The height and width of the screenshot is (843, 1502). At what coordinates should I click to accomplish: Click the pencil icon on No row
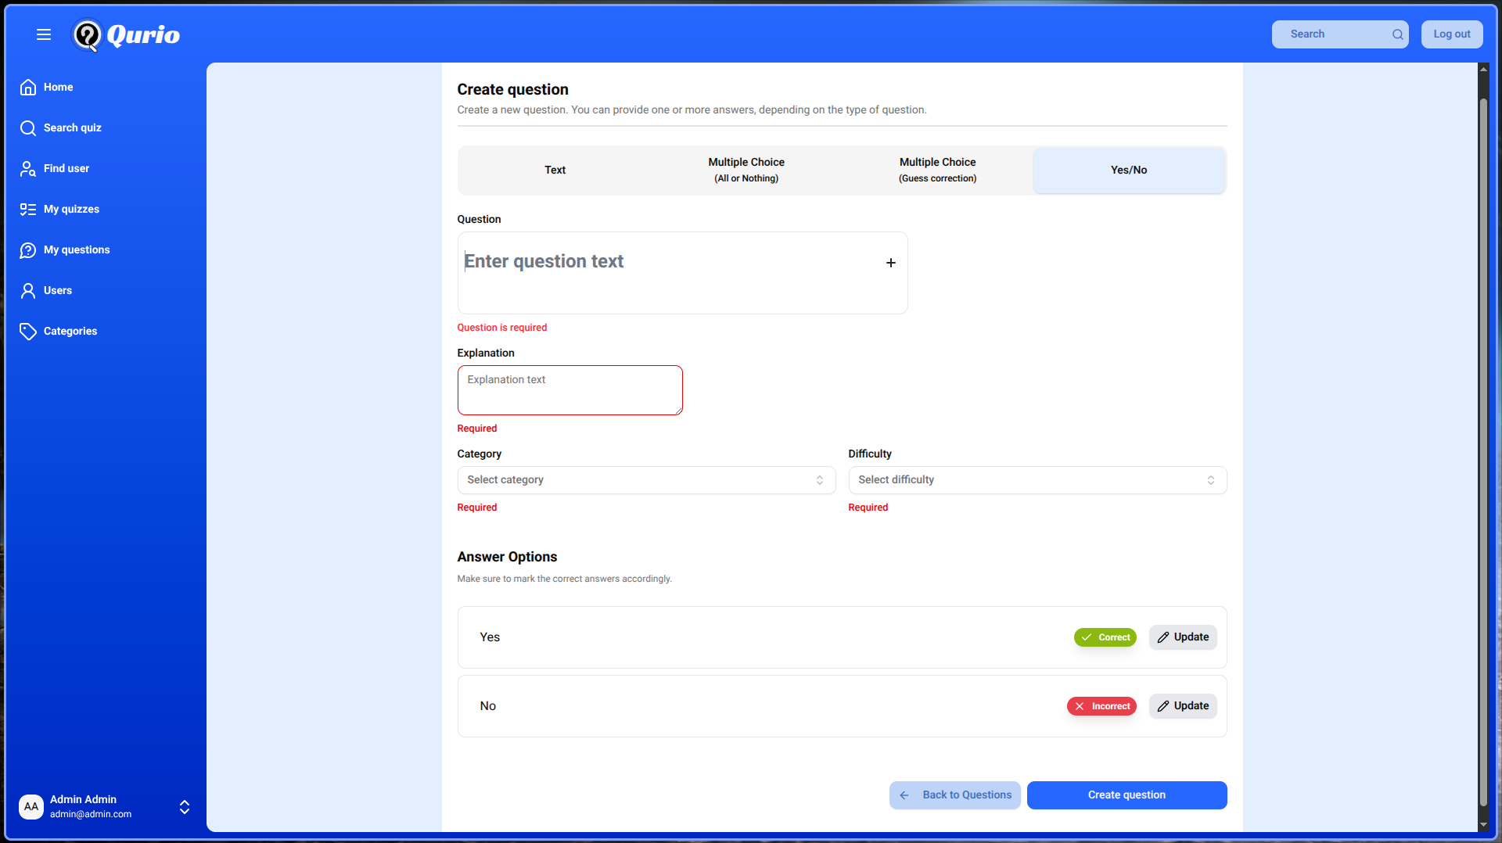1163,706
